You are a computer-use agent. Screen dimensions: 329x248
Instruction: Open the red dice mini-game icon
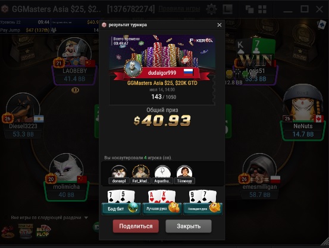click(x=8, y=232)
